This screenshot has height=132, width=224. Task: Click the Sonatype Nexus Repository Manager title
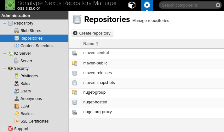pyautogui.click(x=67, y=3)
